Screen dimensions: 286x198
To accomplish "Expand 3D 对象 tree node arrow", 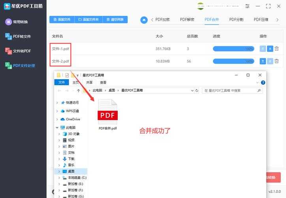I will pyautogui.click(x=59, y=134).
